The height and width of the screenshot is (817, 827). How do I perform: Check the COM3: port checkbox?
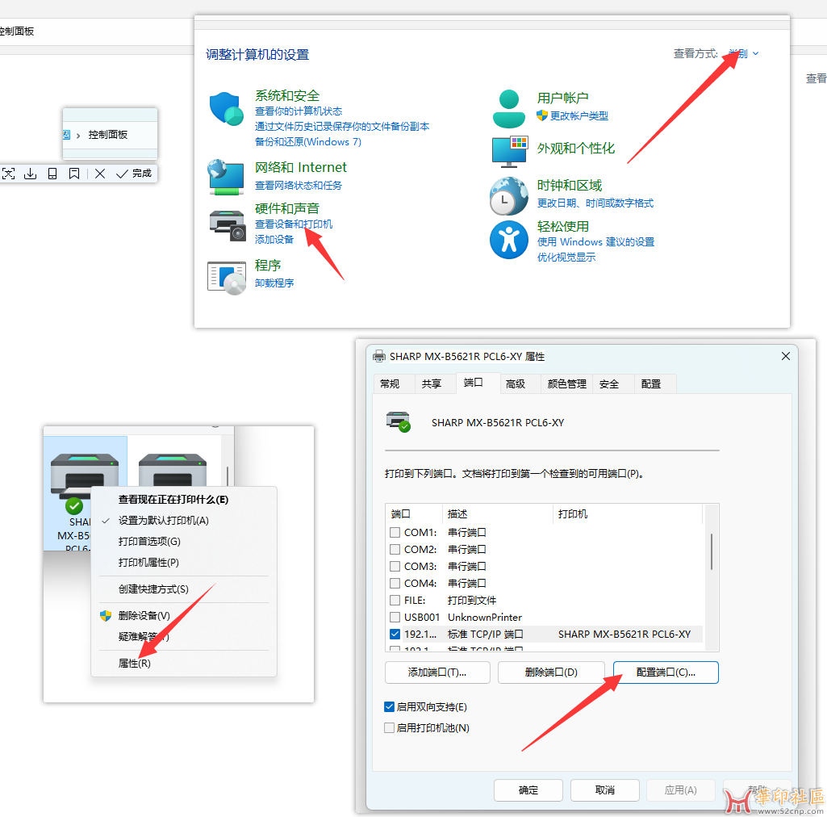395,566
